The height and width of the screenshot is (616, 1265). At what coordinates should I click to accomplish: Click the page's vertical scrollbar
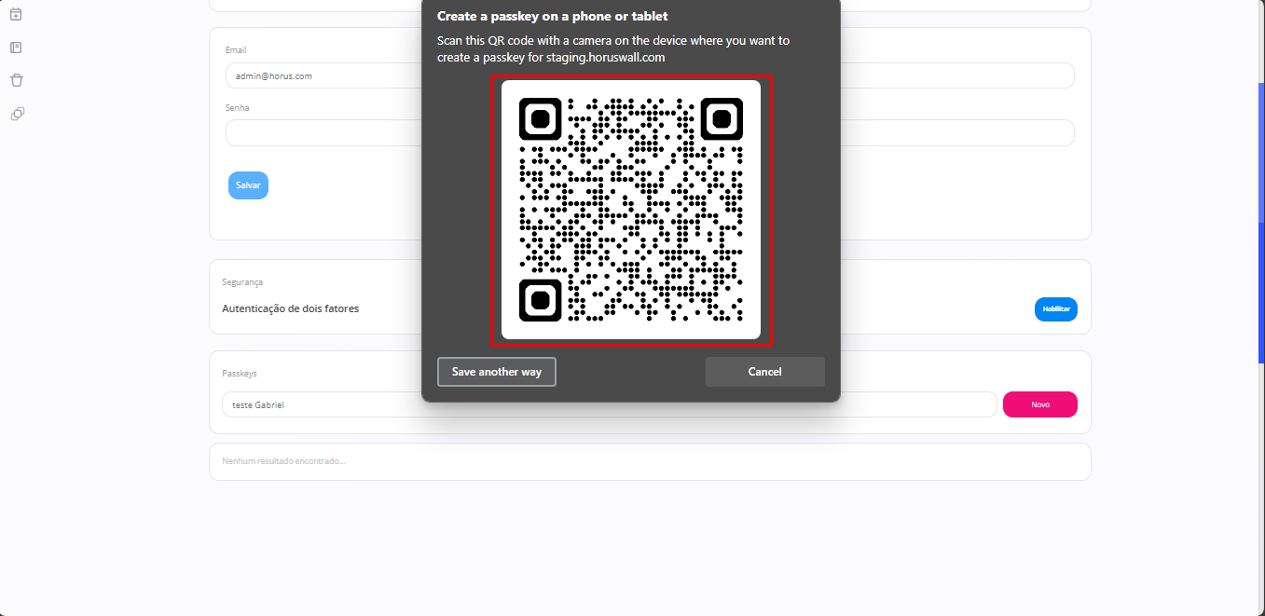(x=1261, y=224)
